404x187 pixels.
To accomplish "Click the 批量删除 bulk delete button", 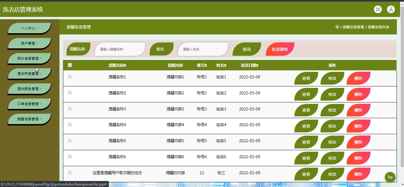I will pyautogui.click(x=280, y=49).
